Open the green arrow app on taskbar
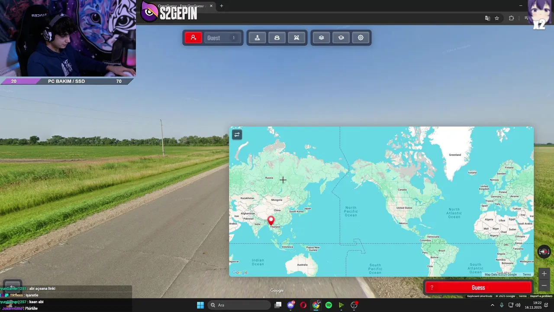Image resolution: width=554 pixels, height=312 pixels. tap(341, 305)
